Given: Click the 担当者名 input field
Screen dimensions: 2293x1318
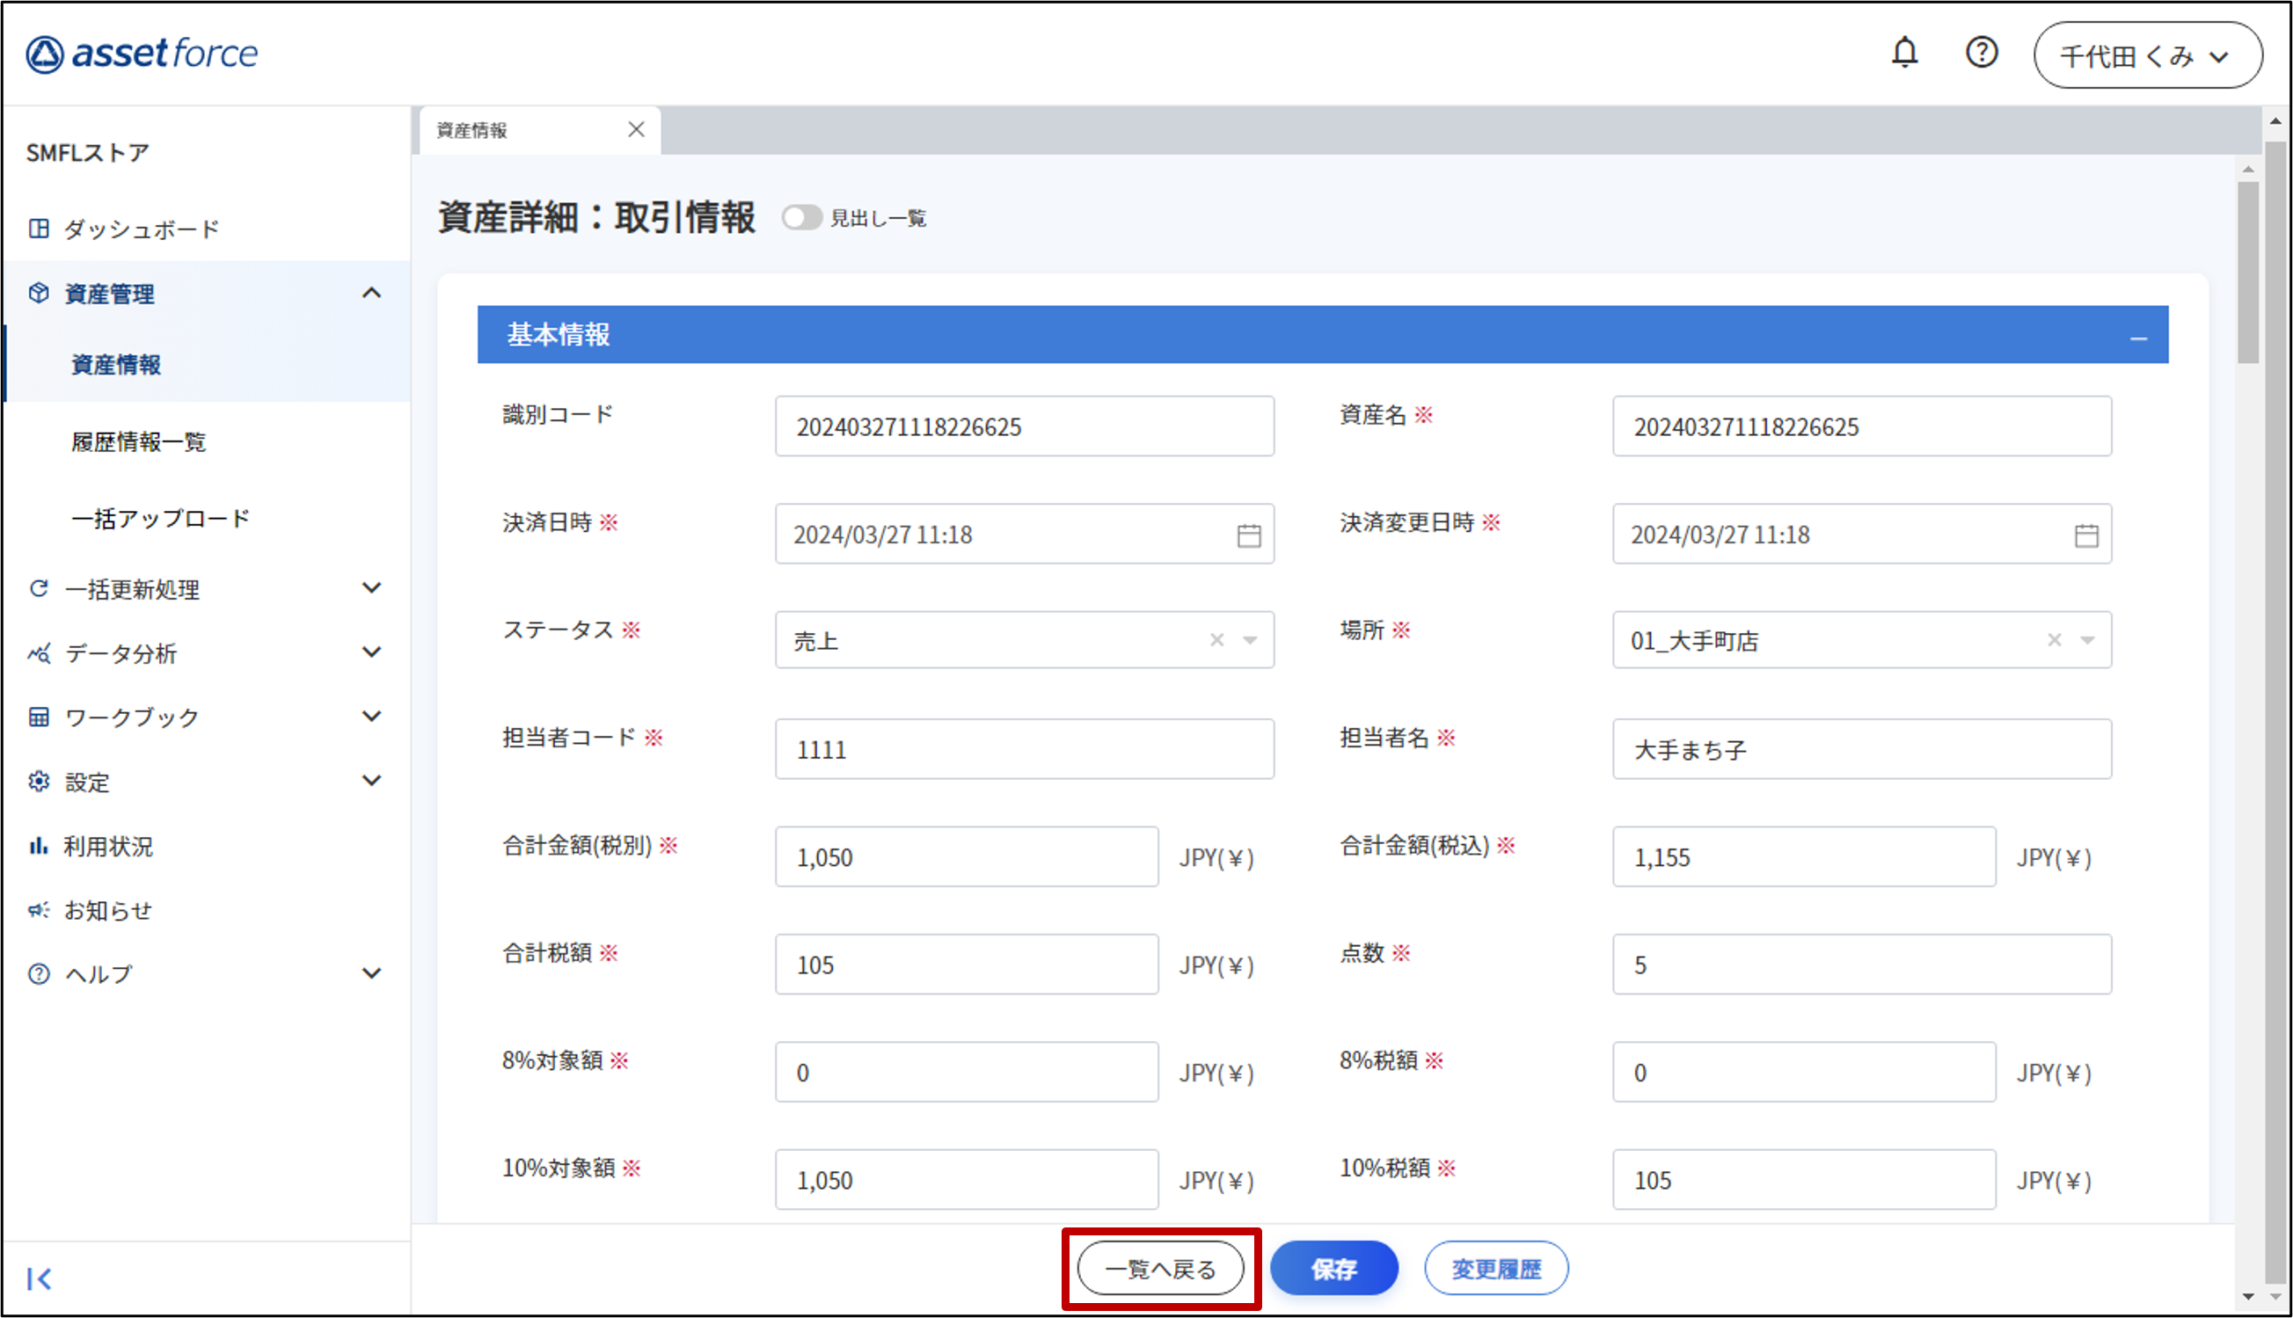Looking at the screenshot, I should [x=1861, y=749].
